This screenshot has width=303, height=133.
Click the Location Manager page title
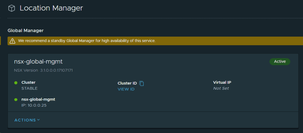coord(51,8)
